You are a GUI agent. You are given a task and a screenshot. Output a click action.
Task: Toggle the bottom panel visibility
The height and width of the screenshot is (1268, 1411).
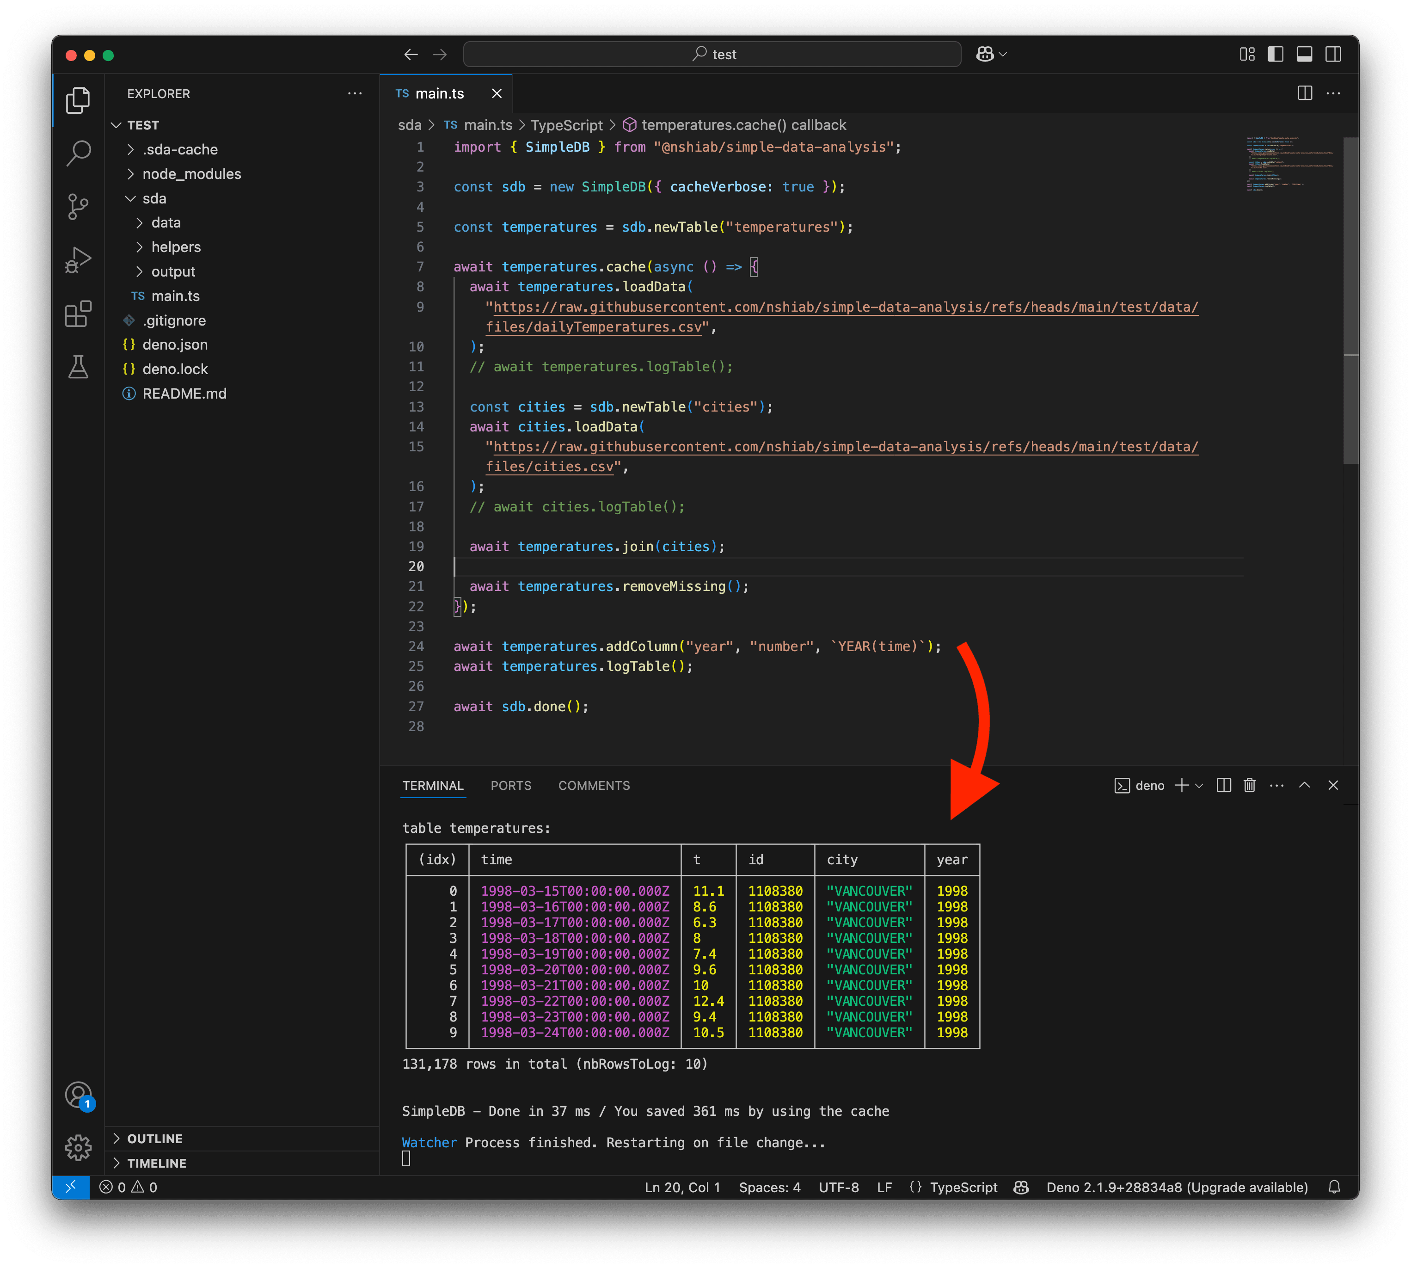1305,55
